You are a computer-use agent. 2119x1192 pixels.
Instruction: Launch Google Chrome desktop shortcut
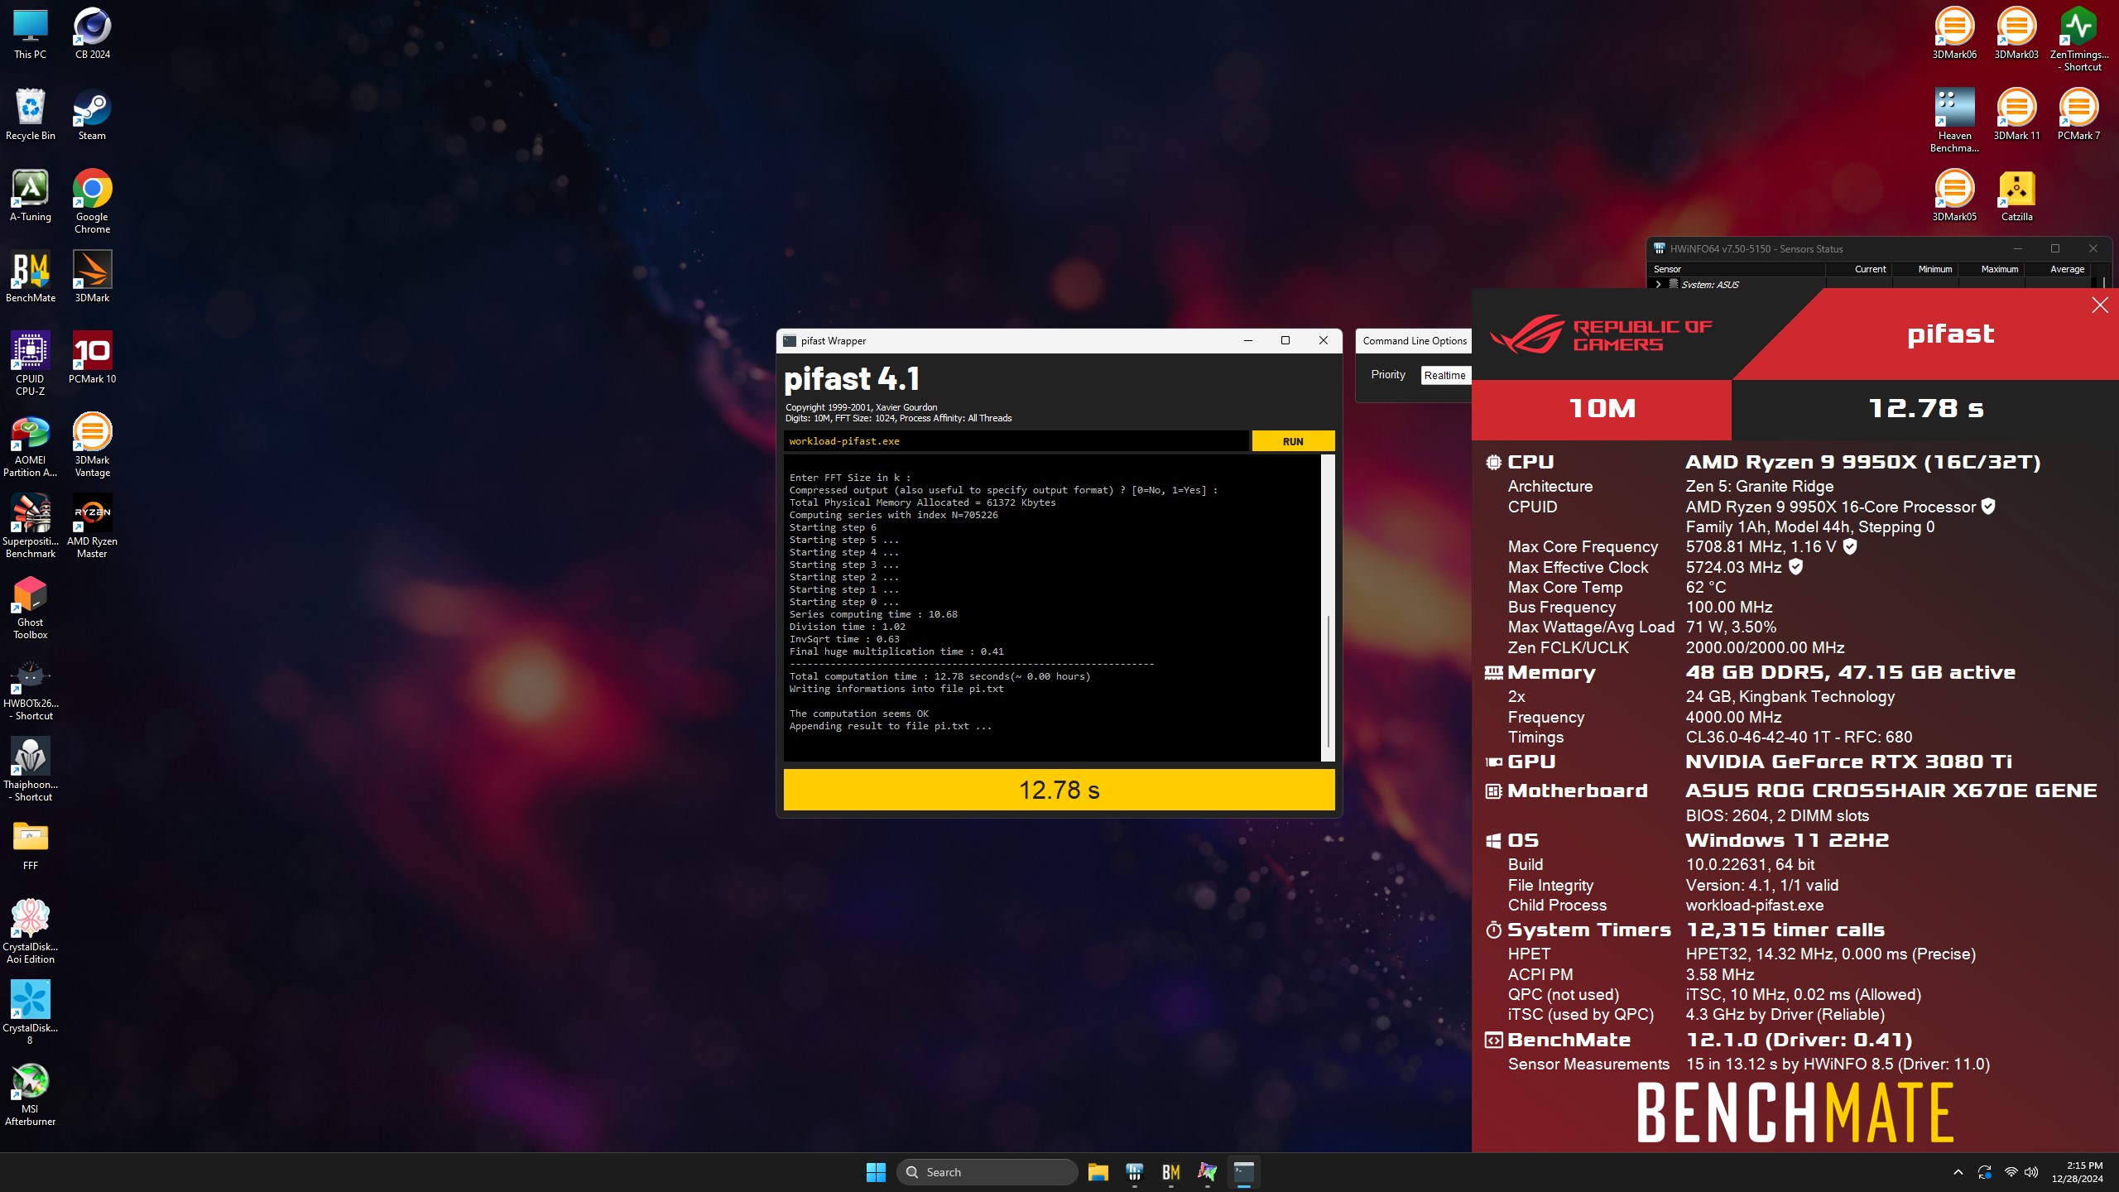(92, 201)
